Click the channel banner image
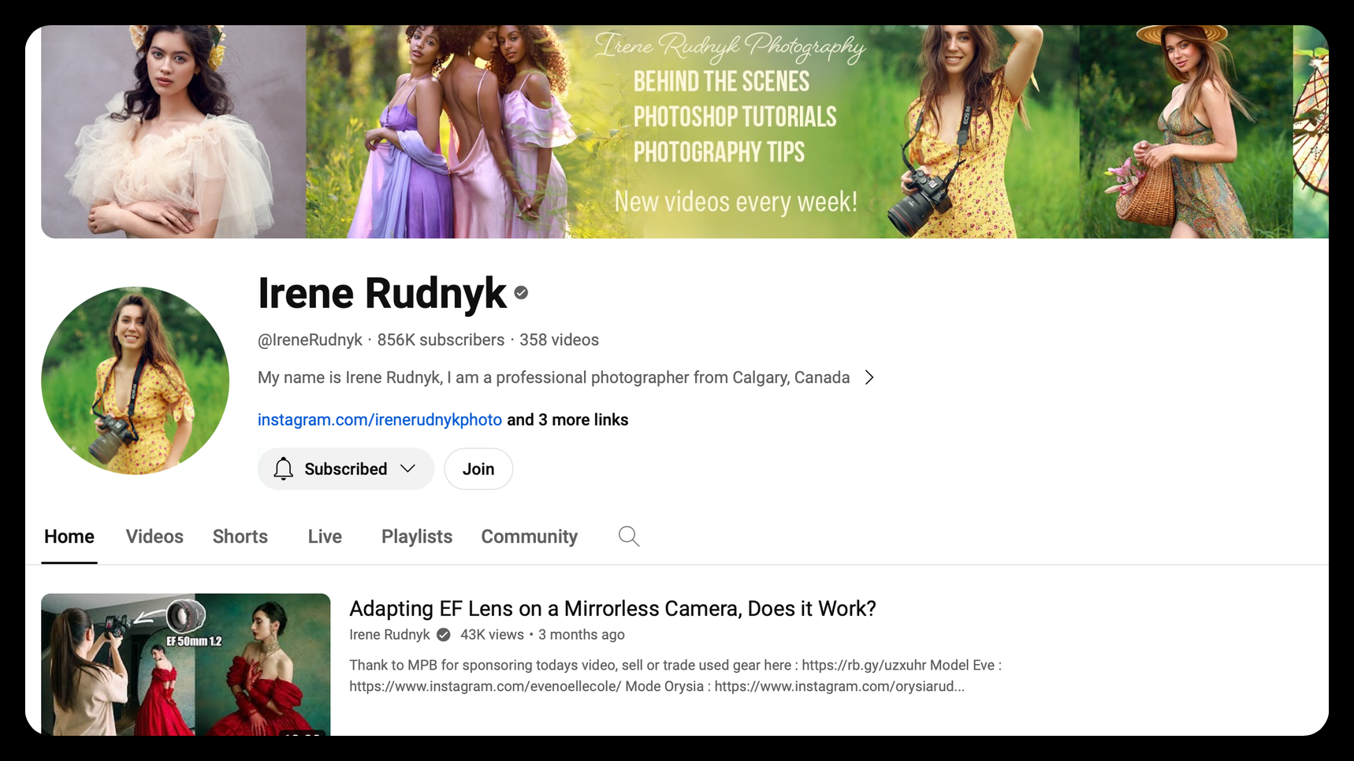The height and width of the screenshot is (761, 1354). pos(678,131)
